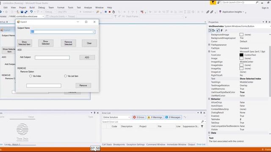Open the Subject Name combo box dropdown
The width and height of the screenshot is (271, 152).
[93, 32]
